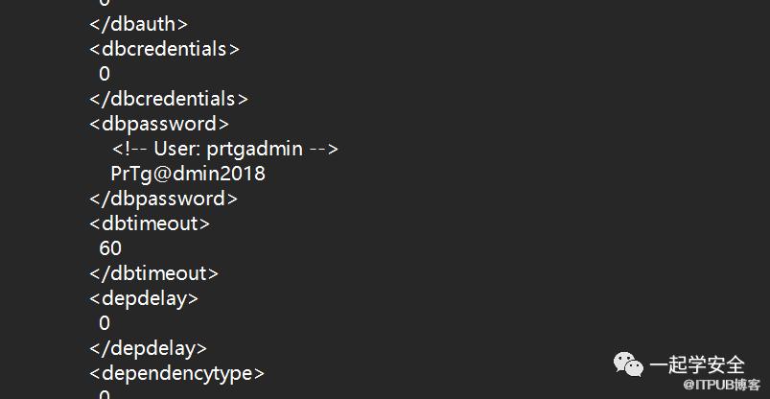Click the closing </dbpassword> tag

pos(164,199)
